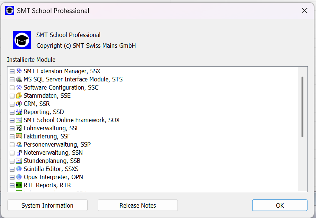This screenshot has width=316, height=218.
Task: Select the 'Notenverwaltung, SSN' row
Action: [x=53, y=153]
